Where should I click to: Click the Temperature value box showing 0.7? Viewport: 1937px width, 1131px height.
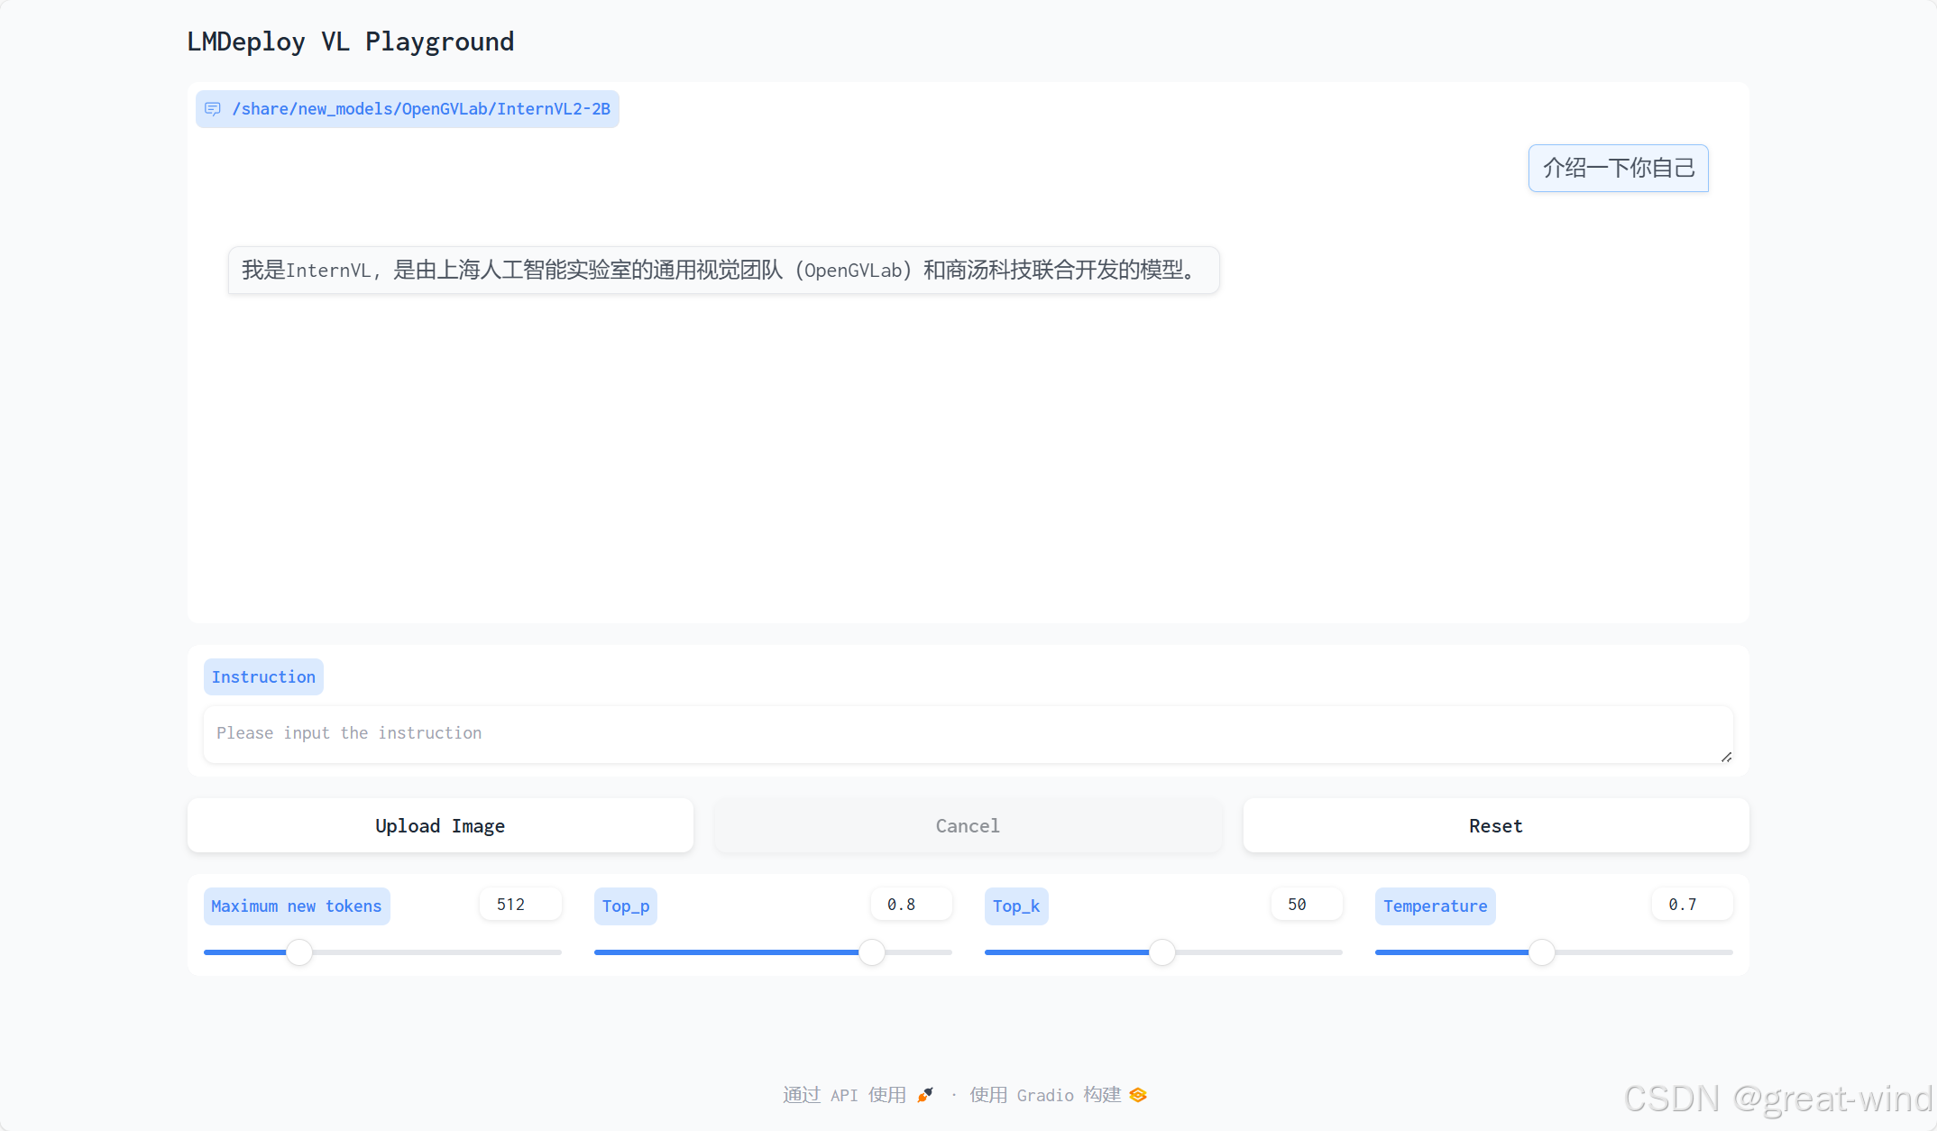click(x=1691, y=905)
